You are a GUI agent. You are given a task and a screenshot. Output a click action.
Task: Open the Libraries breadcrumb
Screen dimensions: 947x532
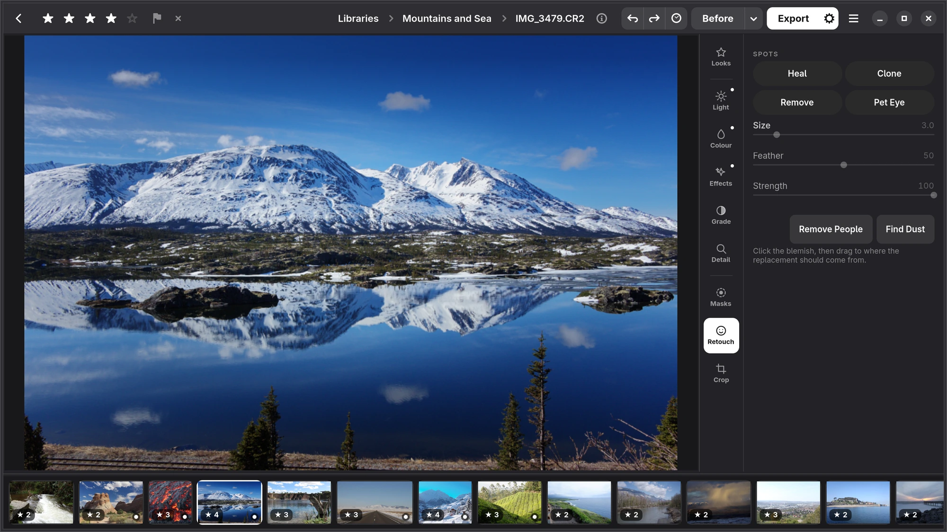(358, 18)
